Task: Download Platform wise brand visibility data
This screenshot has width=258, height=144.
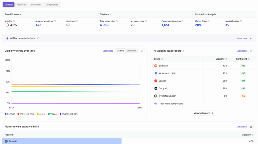Action: point(251,127)
